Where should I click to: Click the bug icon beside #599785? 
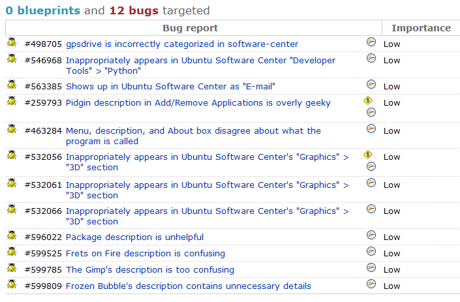pyautogui.click(x=12, y=267)
